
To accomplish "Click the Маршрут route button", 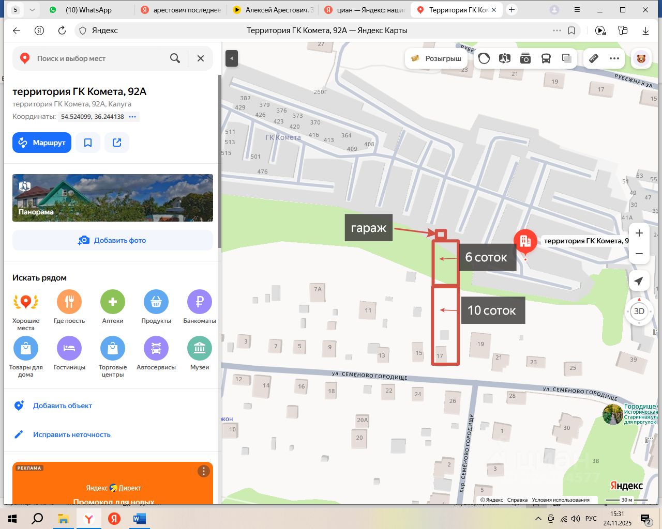I will (x=42, y=143).
